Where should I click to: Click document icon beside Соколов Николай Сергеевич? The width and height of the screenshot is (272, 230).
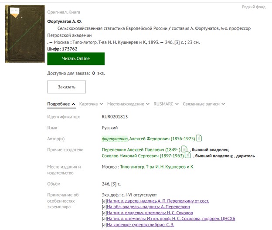(x=188, y=155)
